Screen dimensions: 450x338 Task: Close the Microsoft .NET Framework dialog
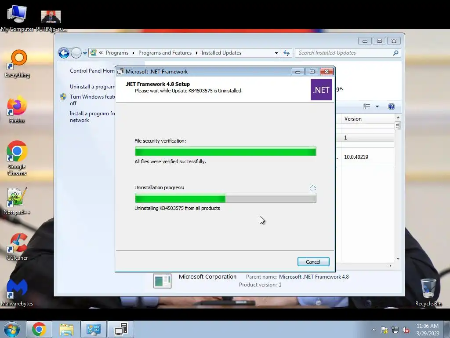coord(327,72)
